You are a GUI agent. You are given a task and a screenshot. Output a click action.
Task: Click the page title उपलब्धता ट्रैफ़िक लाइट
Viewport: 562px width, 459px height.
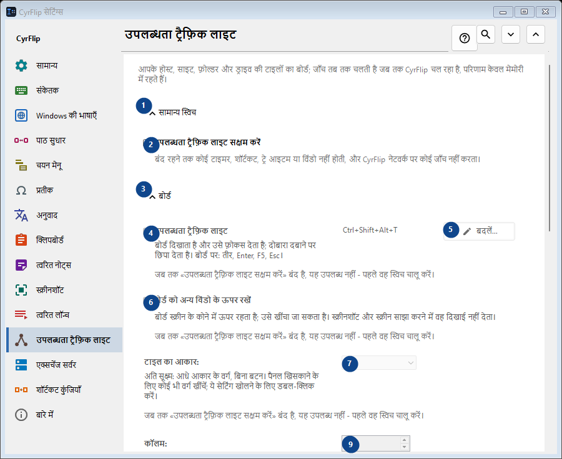[x=180, y=35]
